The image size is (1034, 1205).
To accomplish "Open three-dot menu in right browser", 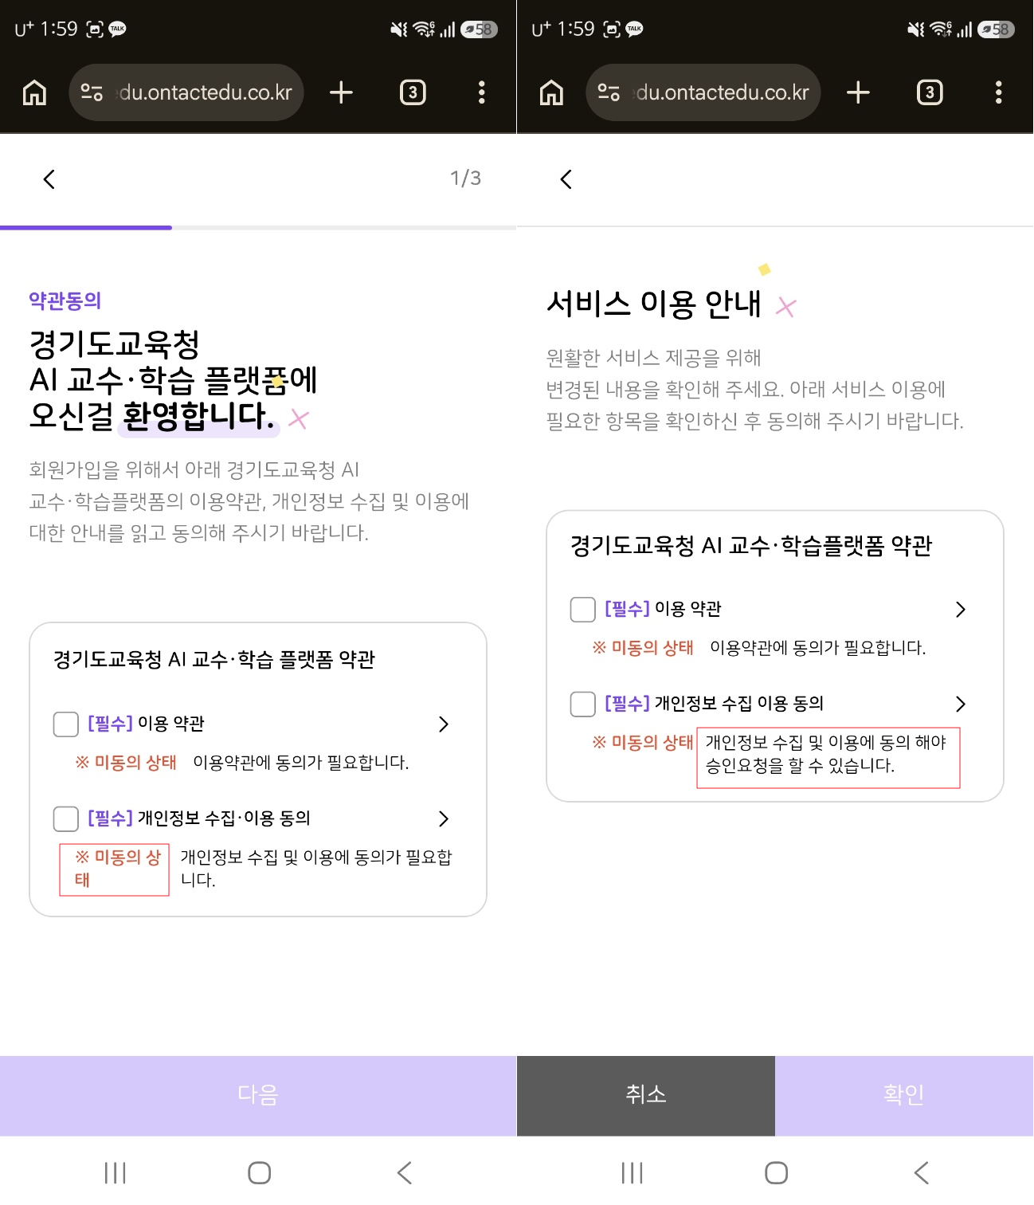I will (x=998, y=92).
